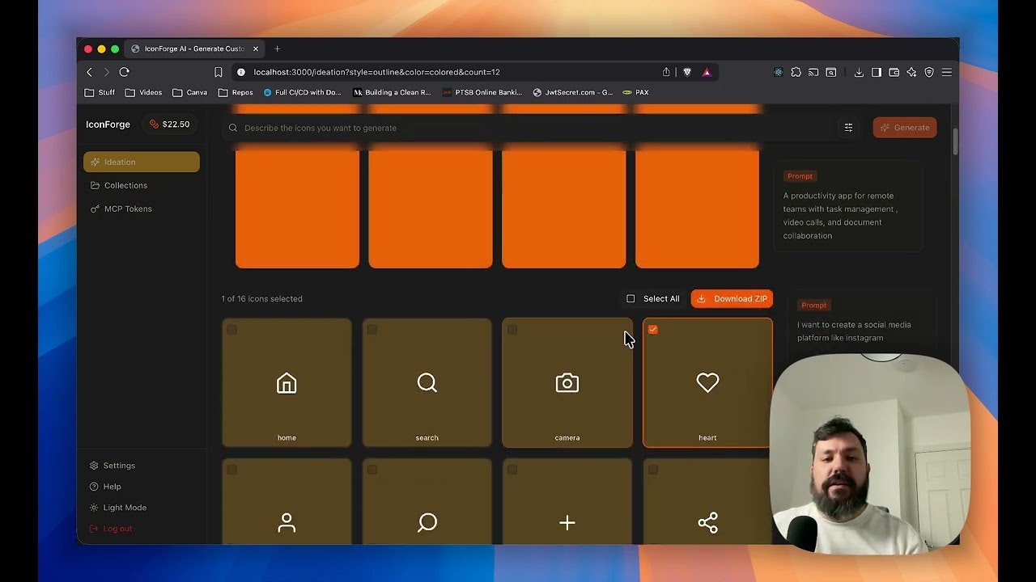
Task: Reload the page
Action: 124,72
